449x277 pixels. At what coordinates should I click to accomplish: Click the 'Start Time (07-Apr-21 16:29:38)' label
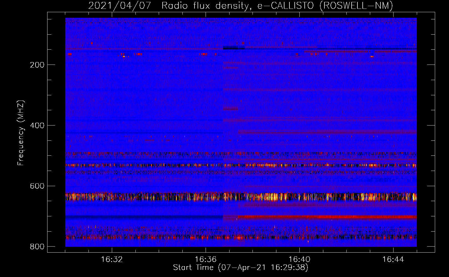click(x=241, y=268)
